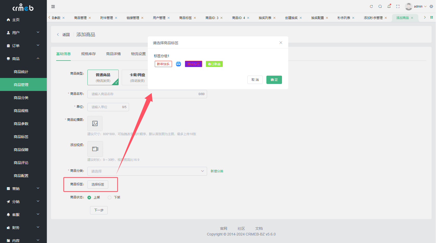This screenshot has width=436, height=243.
Task: Select the 上架 radio button
Action: (89, 198)
